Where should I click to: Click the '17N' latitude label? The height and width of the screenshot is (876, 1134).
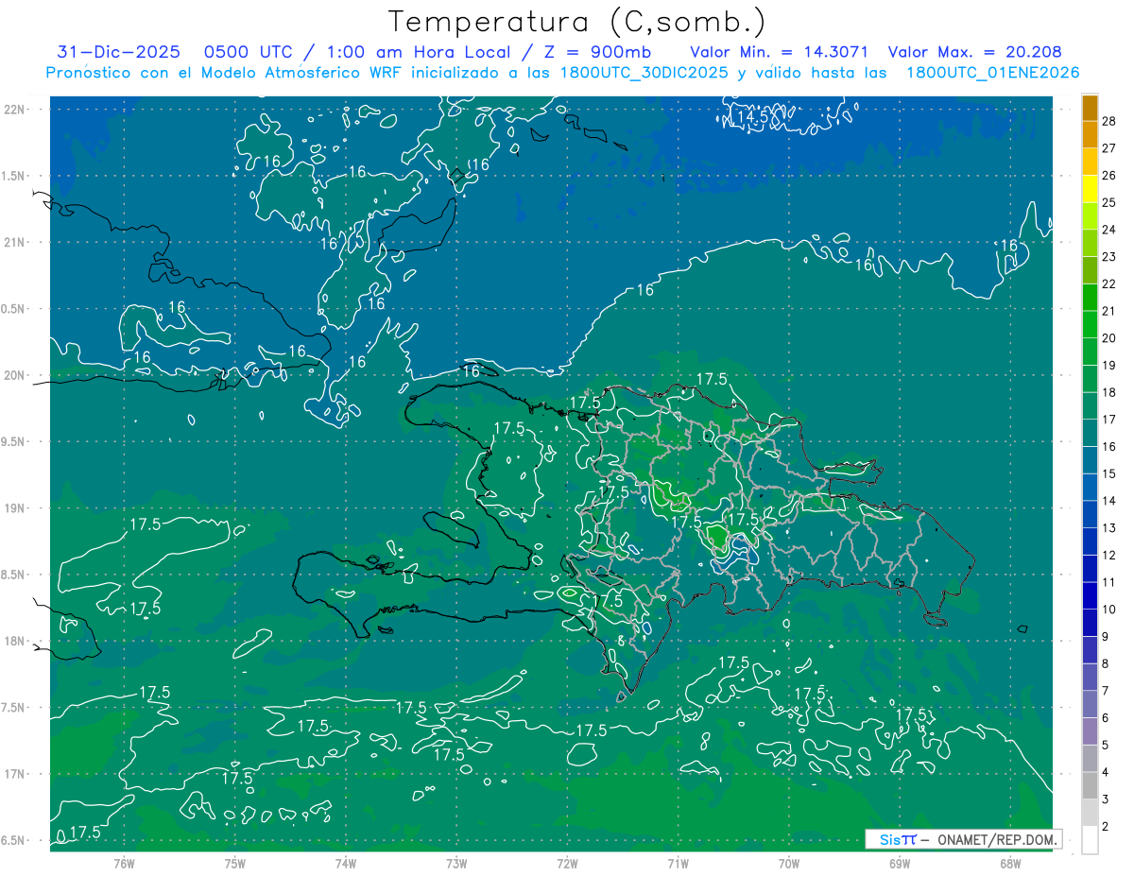pyautogui.click(x=15, y=774)
